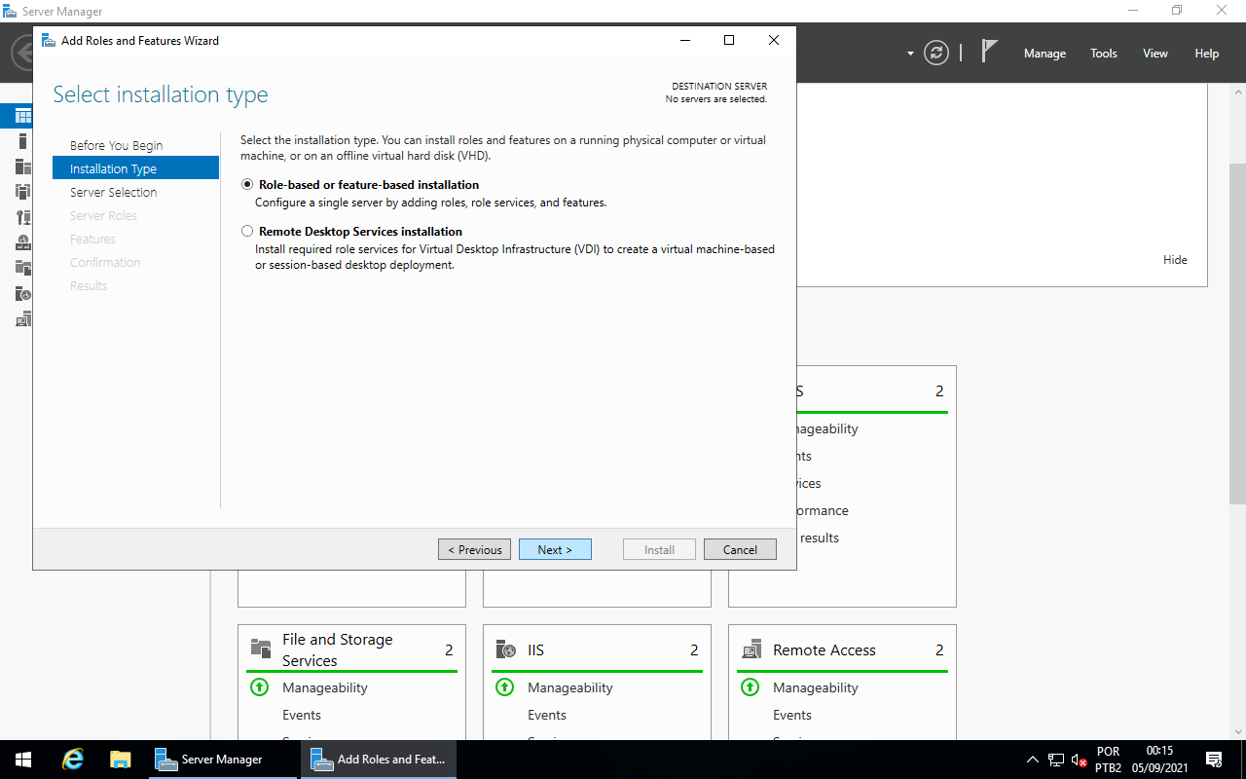The width and height of the screenshot is (1246, 779).
Task: Select the Local Server sidebar icon
Action: pos(21,140)
